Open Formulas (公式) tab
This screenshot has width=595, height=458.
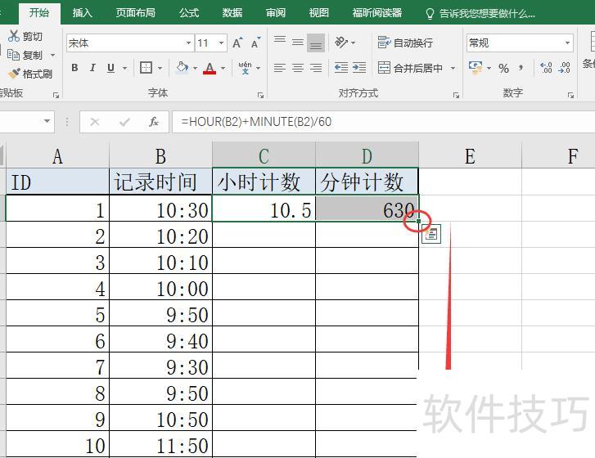point(189,13)
